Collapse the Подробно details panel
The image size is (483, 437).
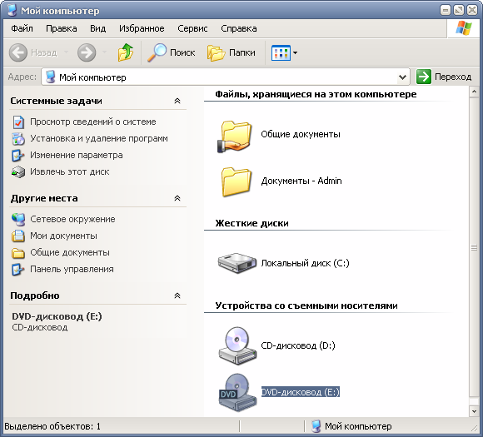click(x=177, y=295)
